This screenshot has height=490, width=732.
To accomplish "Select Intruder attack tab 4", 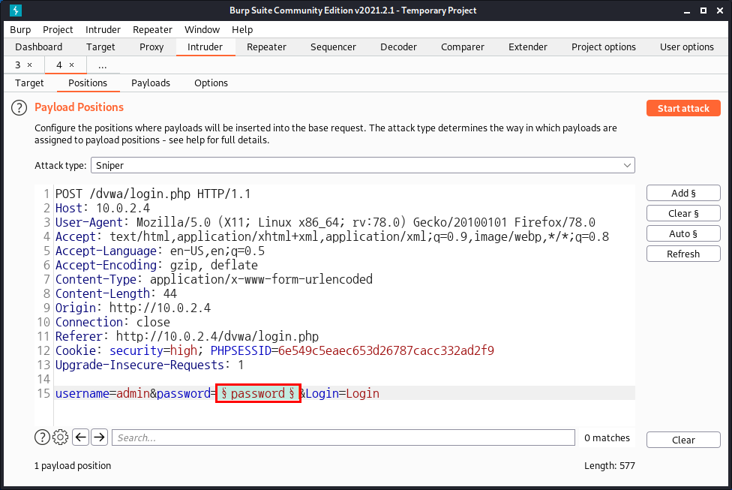I will click(x=59, y=65).
